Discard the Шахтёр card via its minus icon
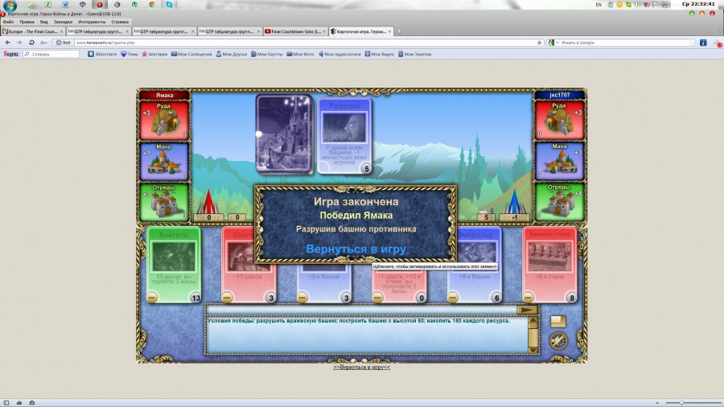The width and height of the screenshot is (724, 407). tap(227, 298)
